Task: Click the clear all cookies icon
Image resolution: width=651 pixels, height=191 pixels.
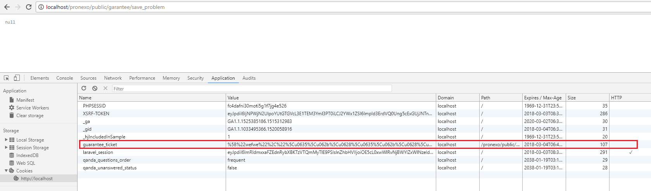Action: (x=95, y=89)
